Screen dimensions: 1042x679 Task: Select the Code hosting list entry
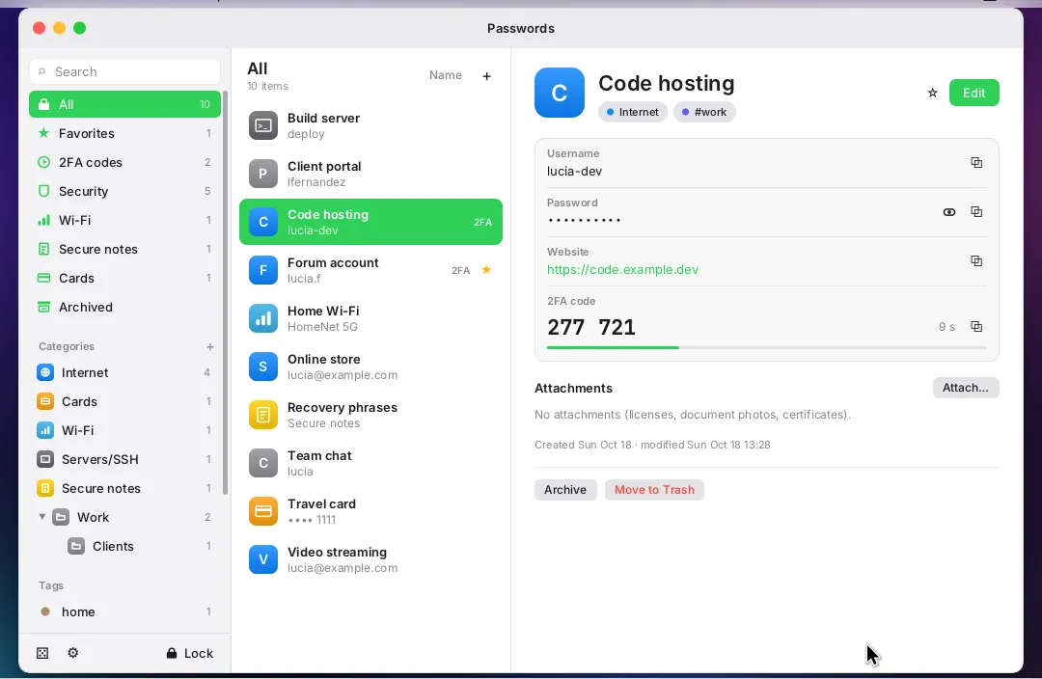click(x=370, y=222)
